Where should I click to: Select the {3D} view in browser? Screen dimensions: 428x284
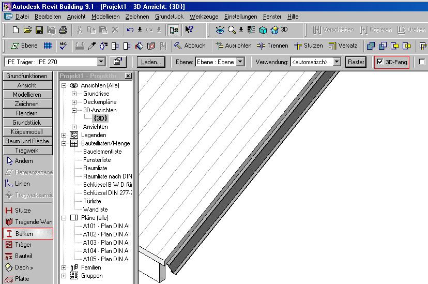pos(100,118)
